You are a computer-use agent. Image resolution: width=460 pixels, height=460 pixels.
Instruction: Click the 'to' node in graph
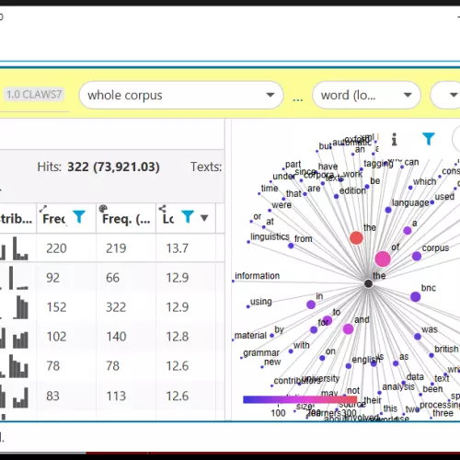[328, 320]
